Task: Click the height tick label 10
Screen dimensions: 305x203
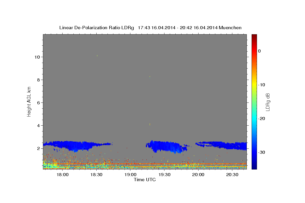Action: (x=37, y=57)
